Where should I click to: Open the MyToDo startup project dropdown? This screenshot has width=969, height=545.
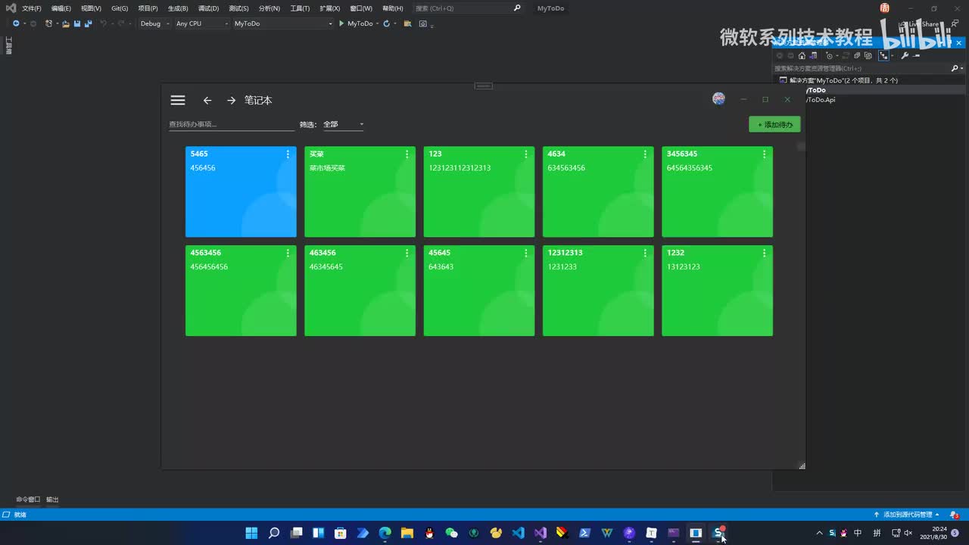click(x=282, y=23)
